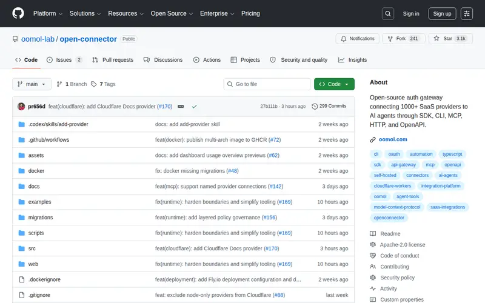
Task: Open the model-context-protocol topic tag
Action: (397, 207)
